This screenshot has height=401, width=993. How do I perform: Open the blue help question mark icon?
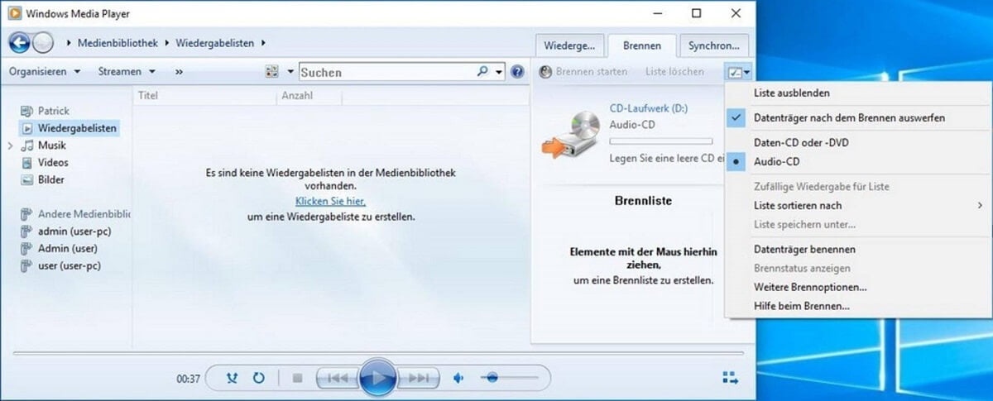pos(518,72)
